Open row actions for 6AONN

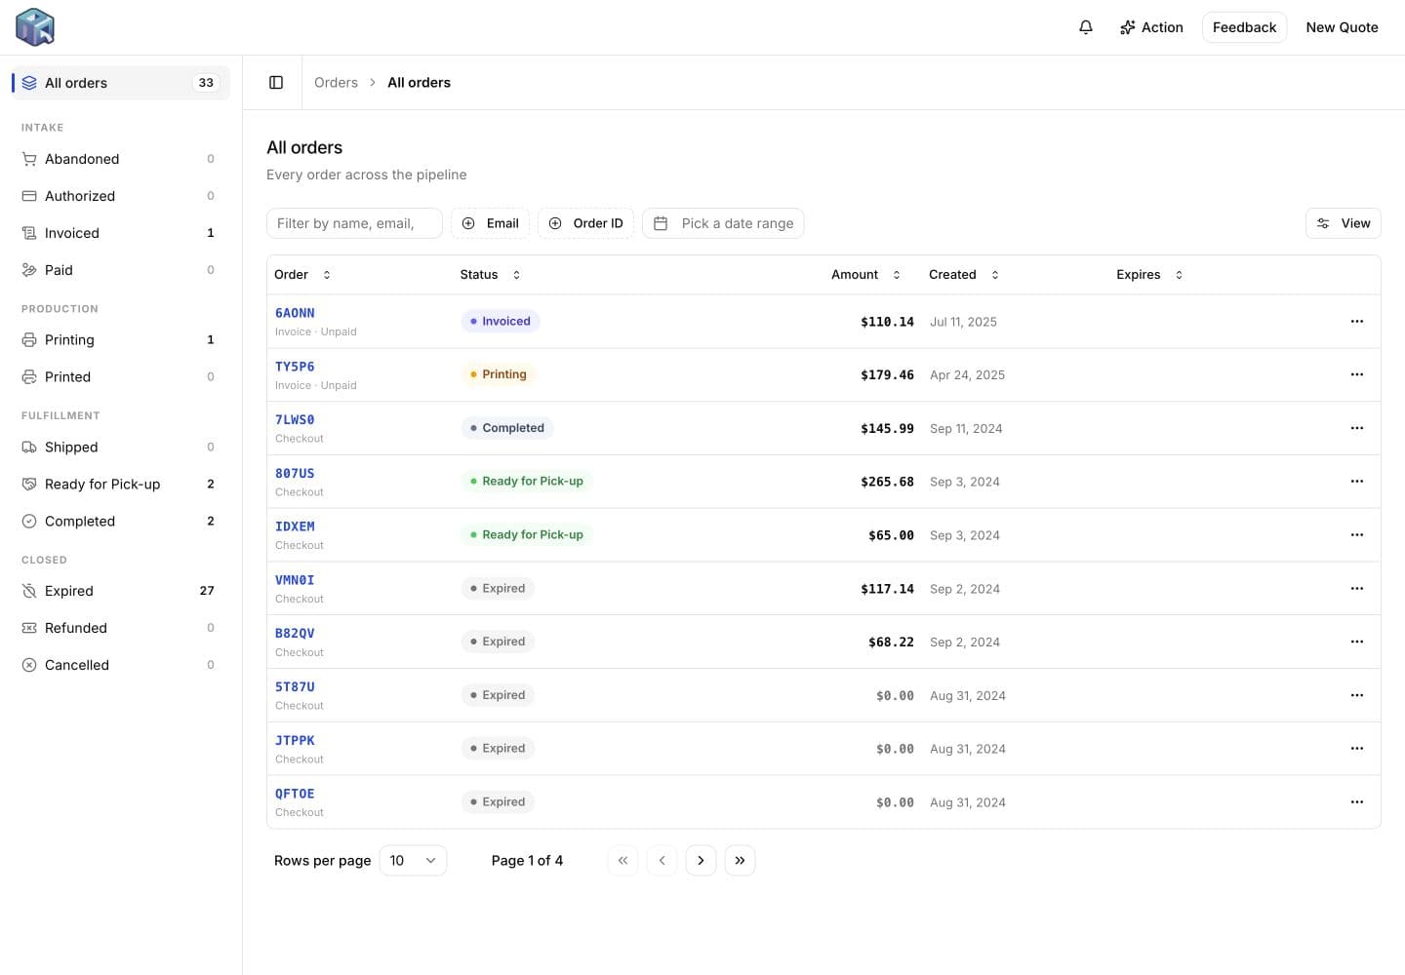(1357, 322)
